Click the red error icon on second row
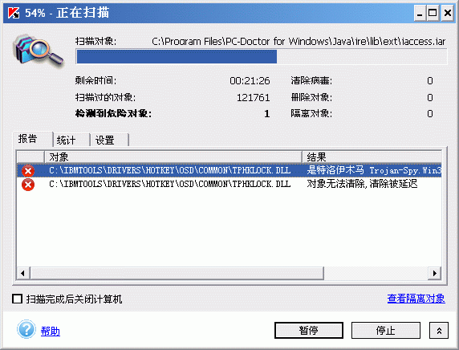Image resolution: width=459 pixels, height=350 pixels. click(x=28, y=185)
